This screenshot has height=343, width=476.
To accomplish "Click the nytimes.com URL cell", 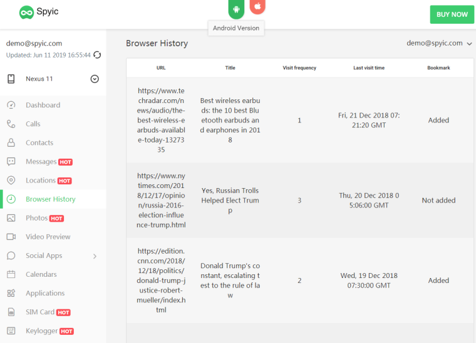I will coord(161,201).
